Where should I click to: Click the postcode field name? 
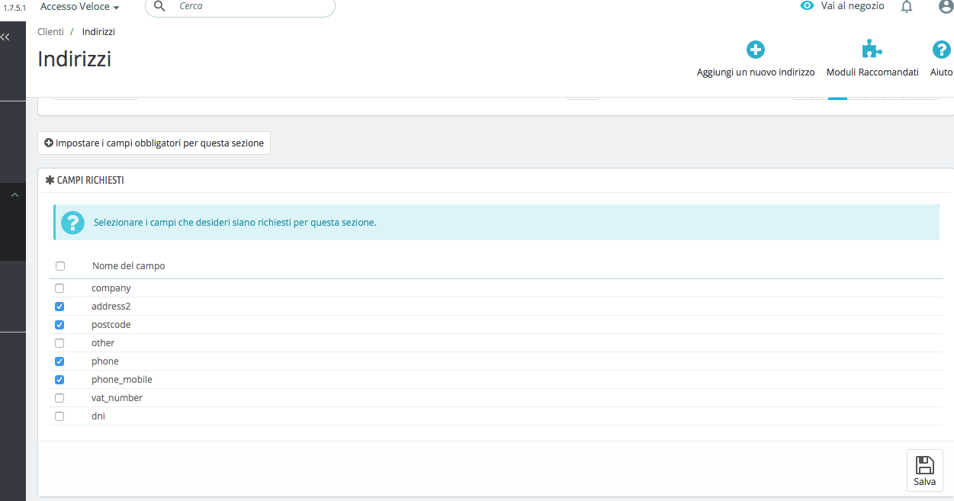pyautogui.click(x=111, y=325)
